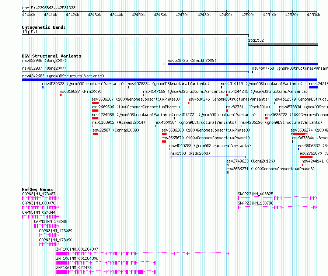Click the RefSeq Genes track title
This screenshot has width=328, height=276.
[x=37, y=189]
